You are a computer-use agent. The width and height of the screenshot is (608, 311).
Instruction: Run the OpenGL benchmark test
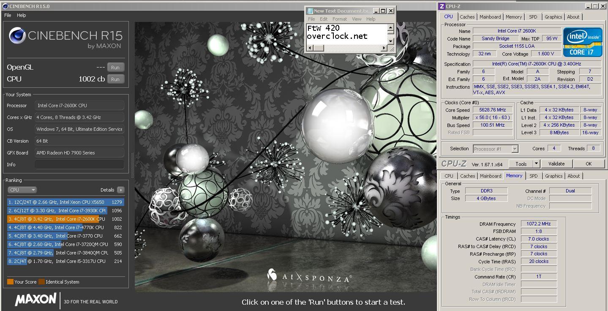pos(115,68)
